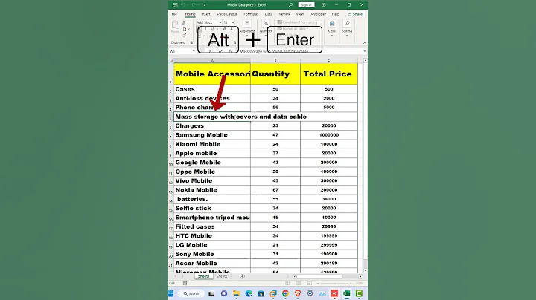This screenshot has width=536, height=300.
Task: Switch to Normal view
Action: [287, 284]
